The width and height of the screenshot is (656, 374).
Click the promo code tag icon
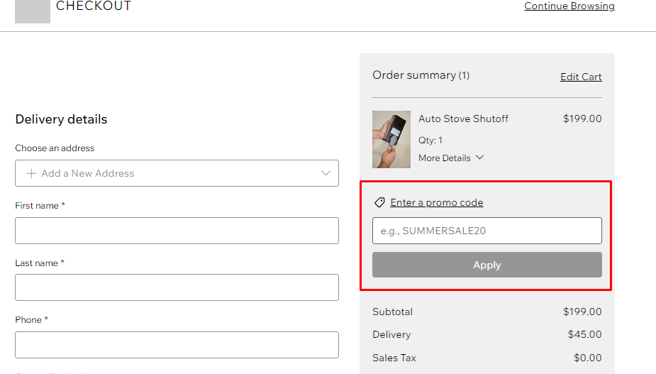point(379,203)
